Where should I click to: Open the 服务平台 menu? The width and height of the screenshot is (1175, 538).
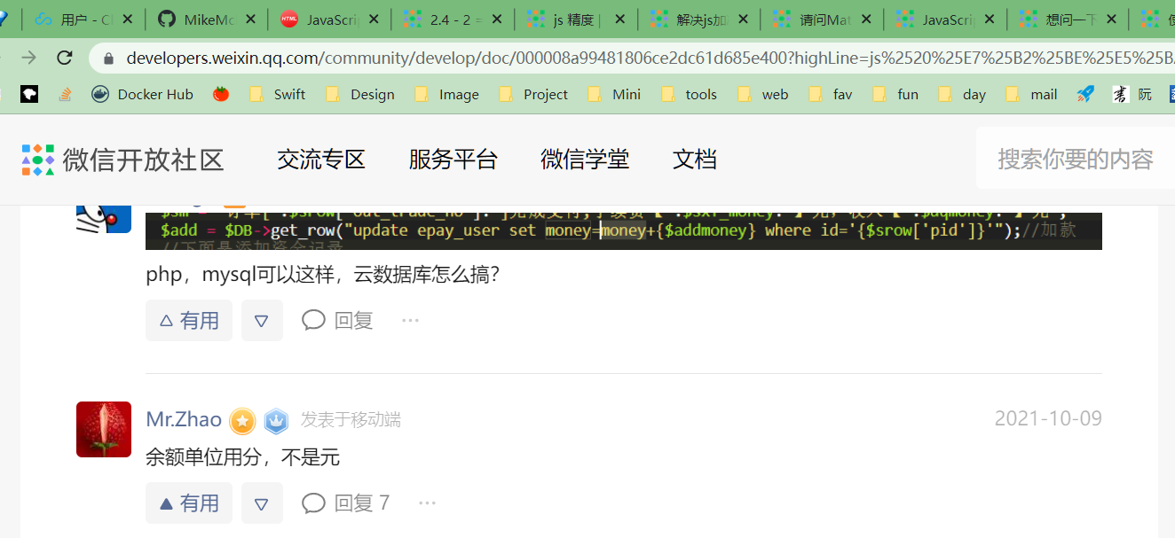tap(453, 160)
